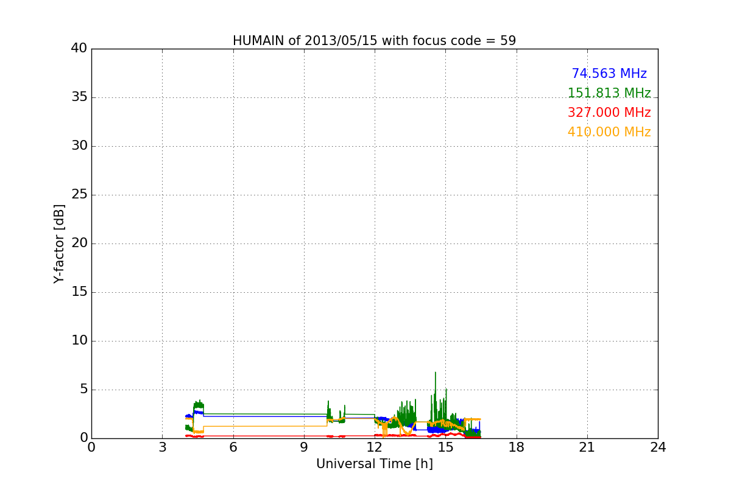This screenshot has height=487, width=731.
Task: Click the 'Universal Time [h]' axis label
Action: 375,464
